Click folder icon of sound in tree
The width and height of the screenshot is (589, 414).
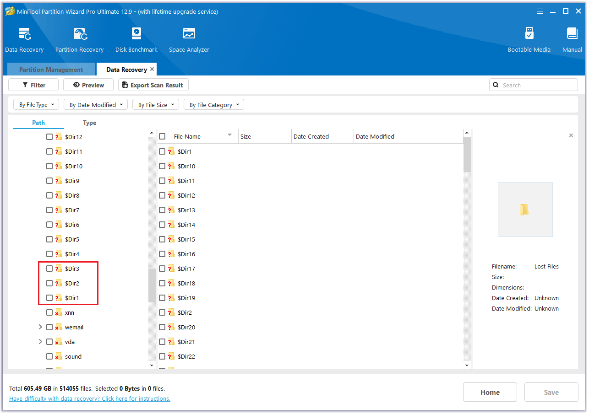[58, 356]
